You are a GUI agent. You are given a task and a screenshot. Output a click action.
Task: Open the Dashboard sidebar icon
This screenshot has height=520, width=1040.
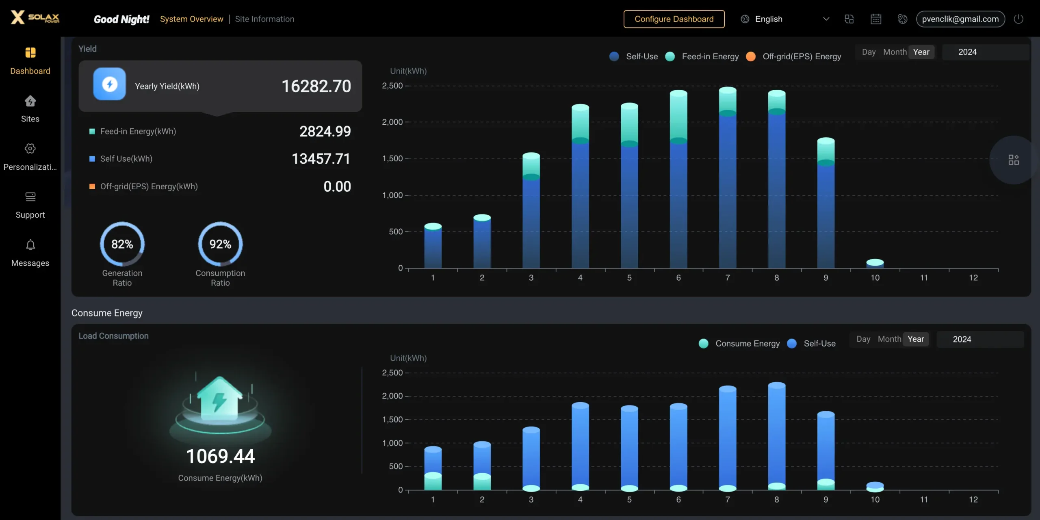pos(30,53)
